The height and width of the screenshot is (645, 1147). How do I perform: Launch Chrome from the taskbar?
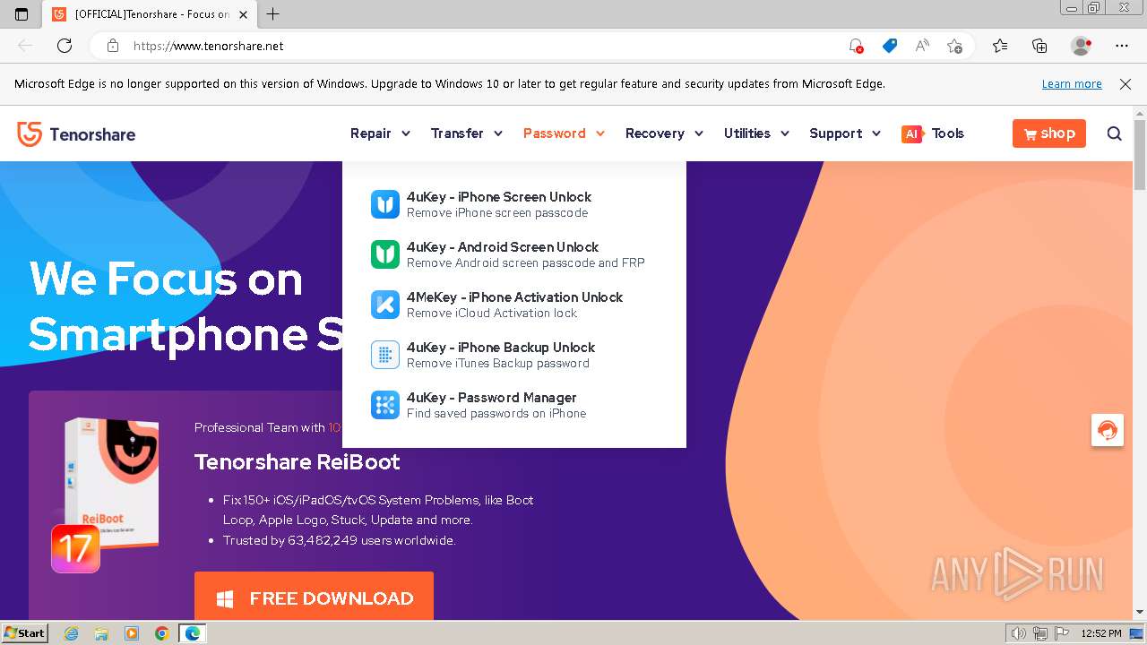pos(161,633)
